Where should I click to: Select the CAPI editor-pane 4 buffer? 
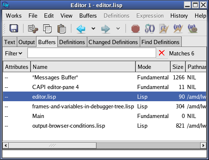click(104, 87)
